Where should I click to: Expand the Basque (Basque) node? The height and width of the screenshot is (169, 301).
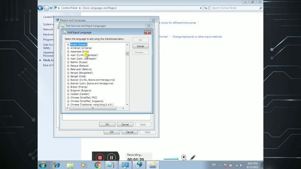click(68, 66)
